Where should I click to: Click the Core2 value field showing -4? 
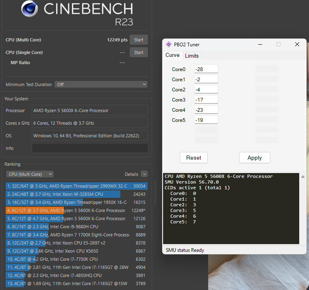click(x=206, y=90)
